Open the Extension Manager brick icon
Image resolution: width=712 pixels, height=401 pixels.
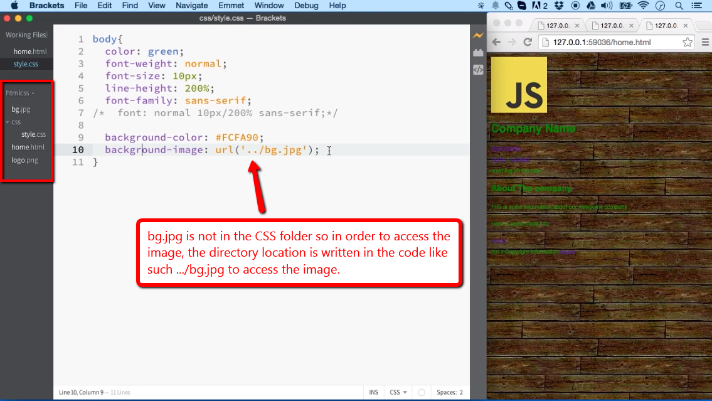[478, 53]
